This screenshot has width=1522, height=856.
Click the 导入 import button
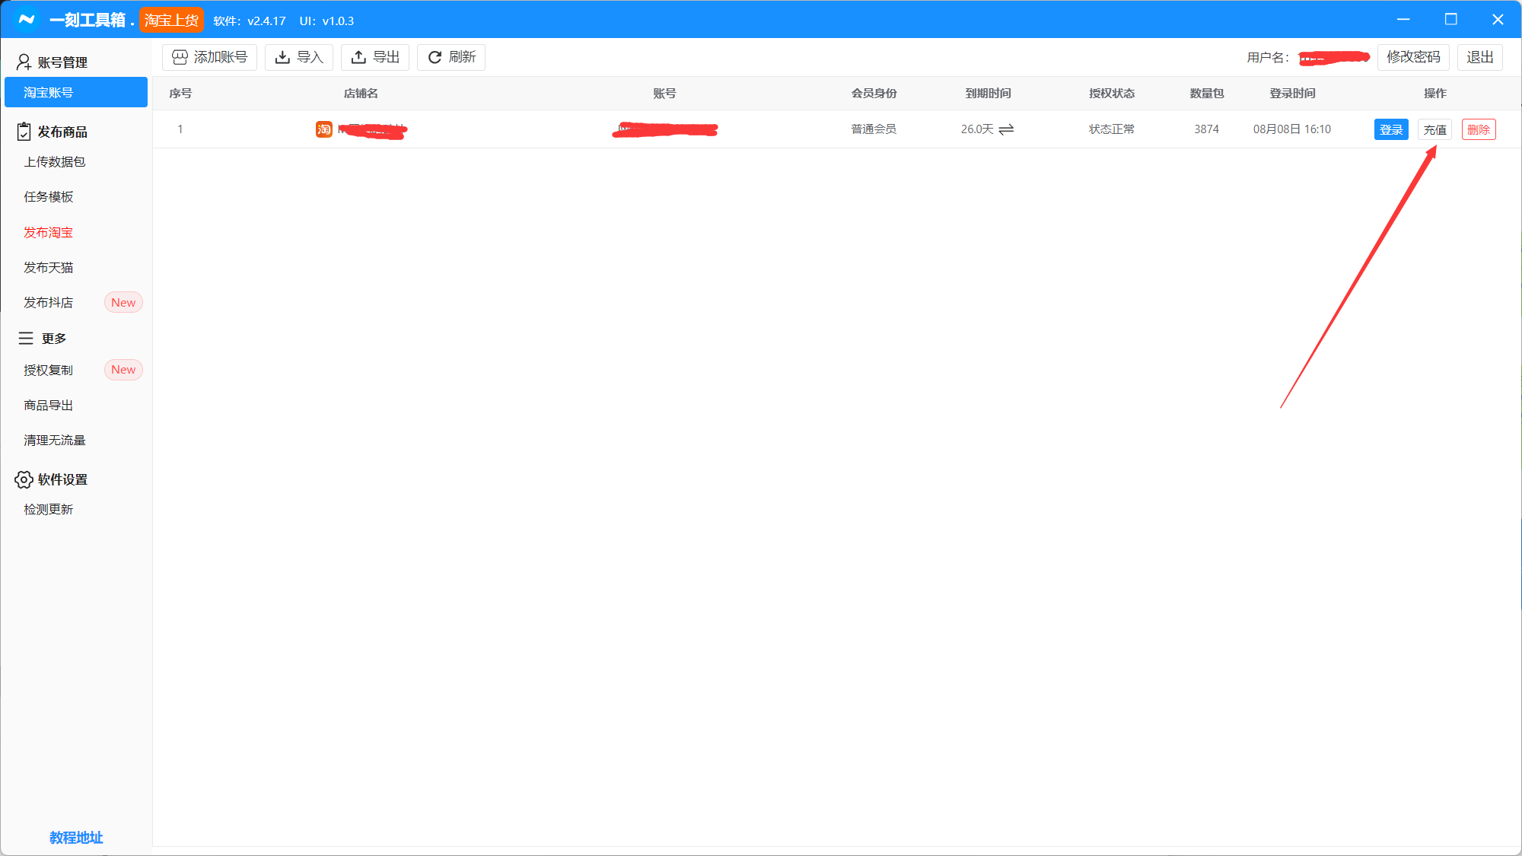(299, 57)
